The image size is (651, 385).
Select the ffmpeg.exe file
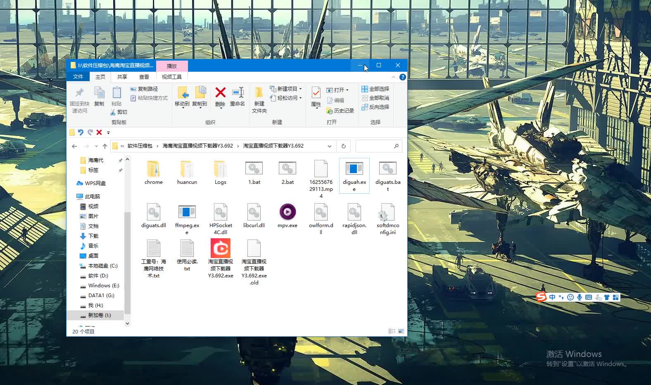[x=187, y=219]
